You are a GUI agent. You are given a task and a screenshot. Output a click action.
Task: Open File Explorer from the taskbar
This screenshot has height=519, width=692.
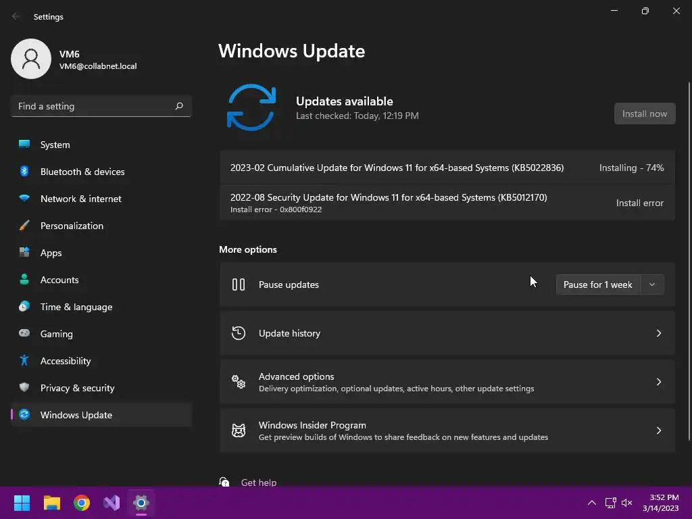click(51, 503)
